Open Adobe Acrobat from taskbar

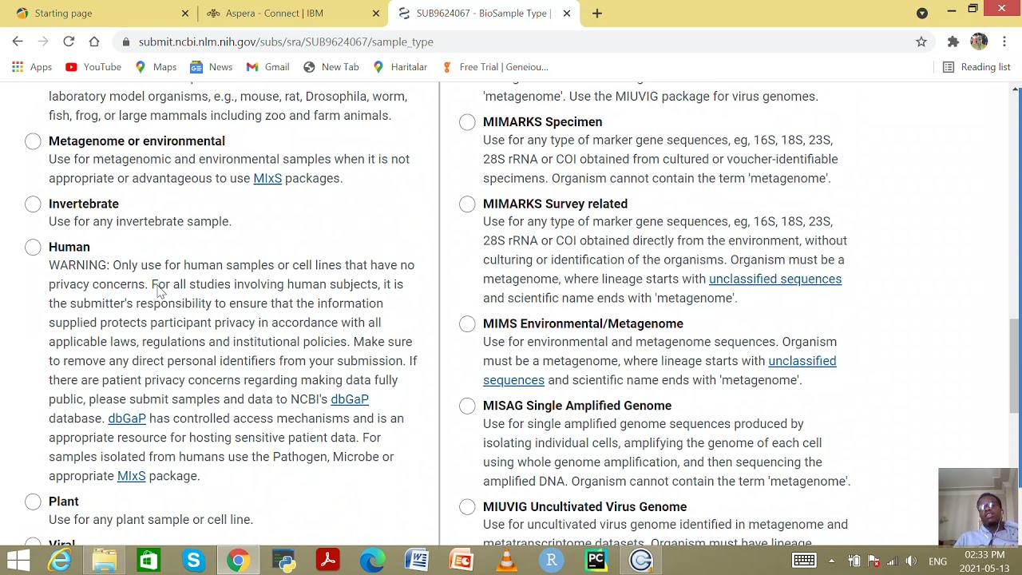click(x=327, y=561)
